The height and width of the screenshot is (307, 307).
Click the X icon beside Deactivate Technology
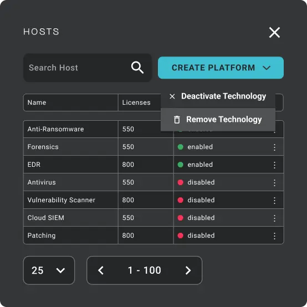[172, 96]
